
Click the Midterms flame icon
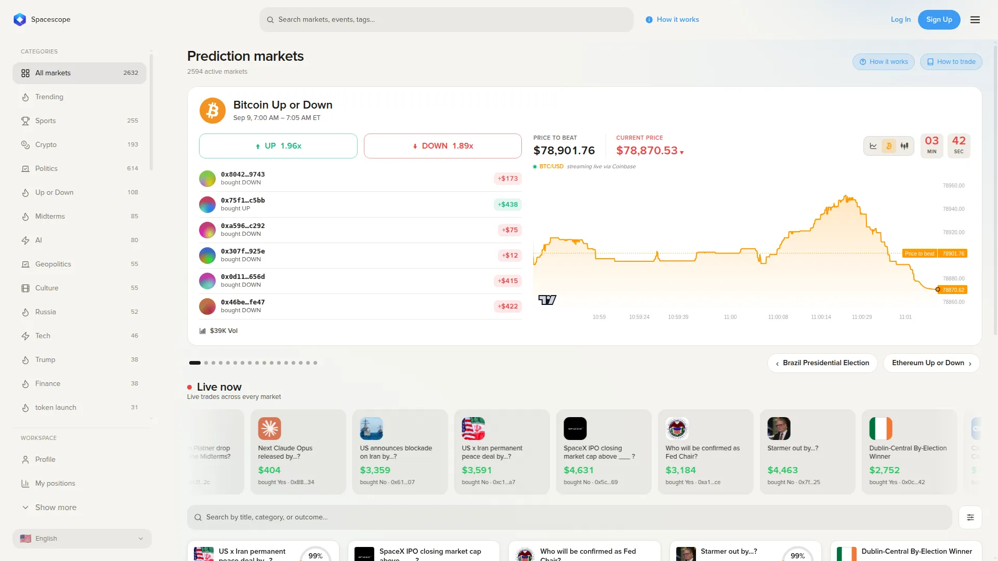tap(25, 217)
